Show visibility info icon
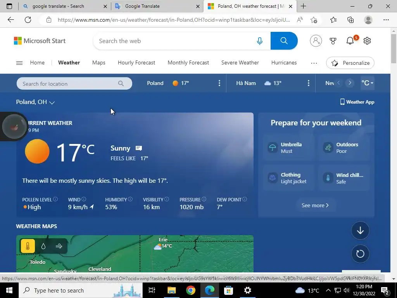Viewport: 397px width, 298px height. (x=167, y=199)
